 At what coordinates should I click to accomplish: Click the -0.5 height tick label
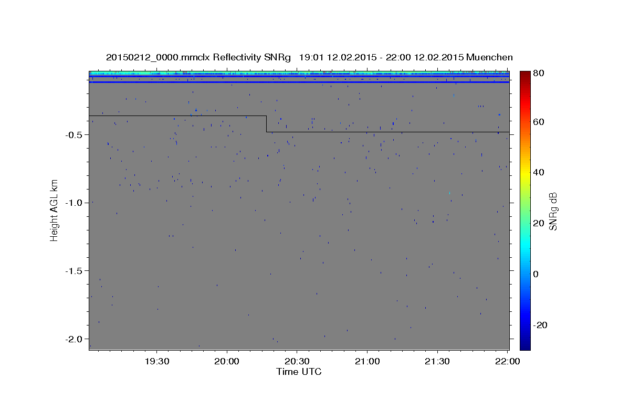73,135
